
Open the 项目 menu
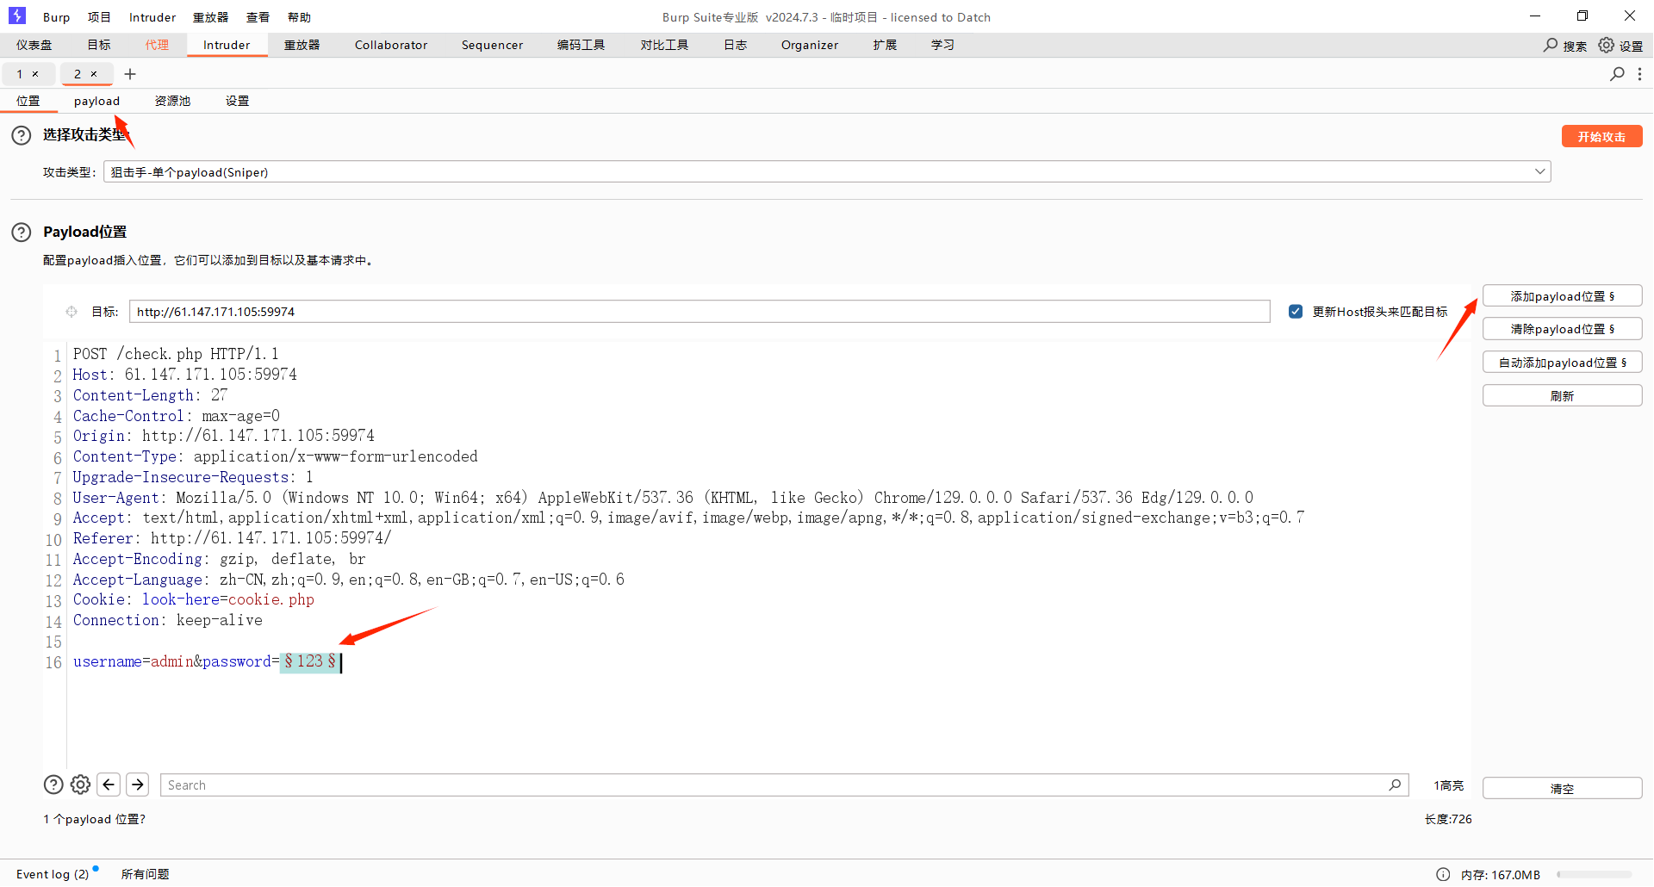point(99,17)
